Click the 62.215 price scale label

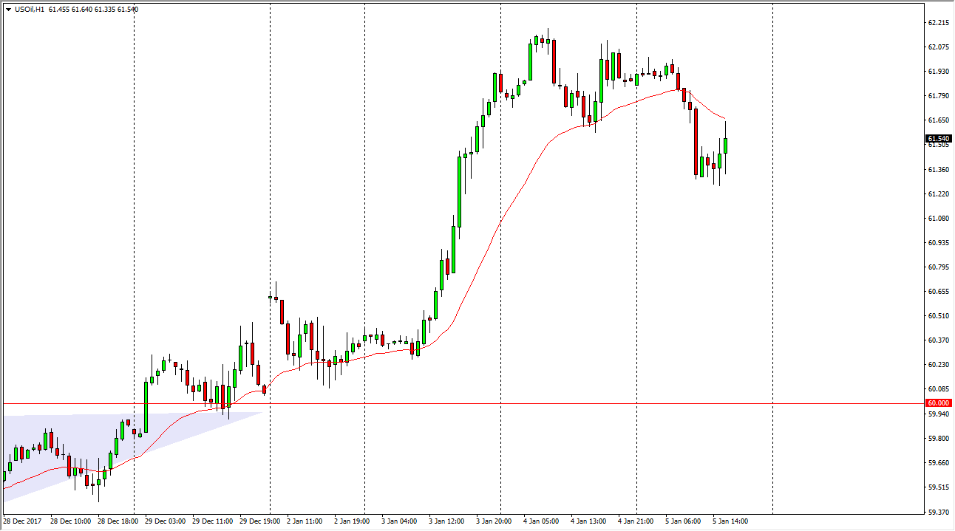939,23
